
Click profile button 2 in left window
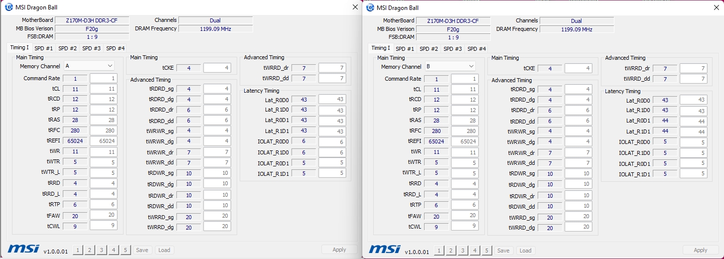[90, 250]
